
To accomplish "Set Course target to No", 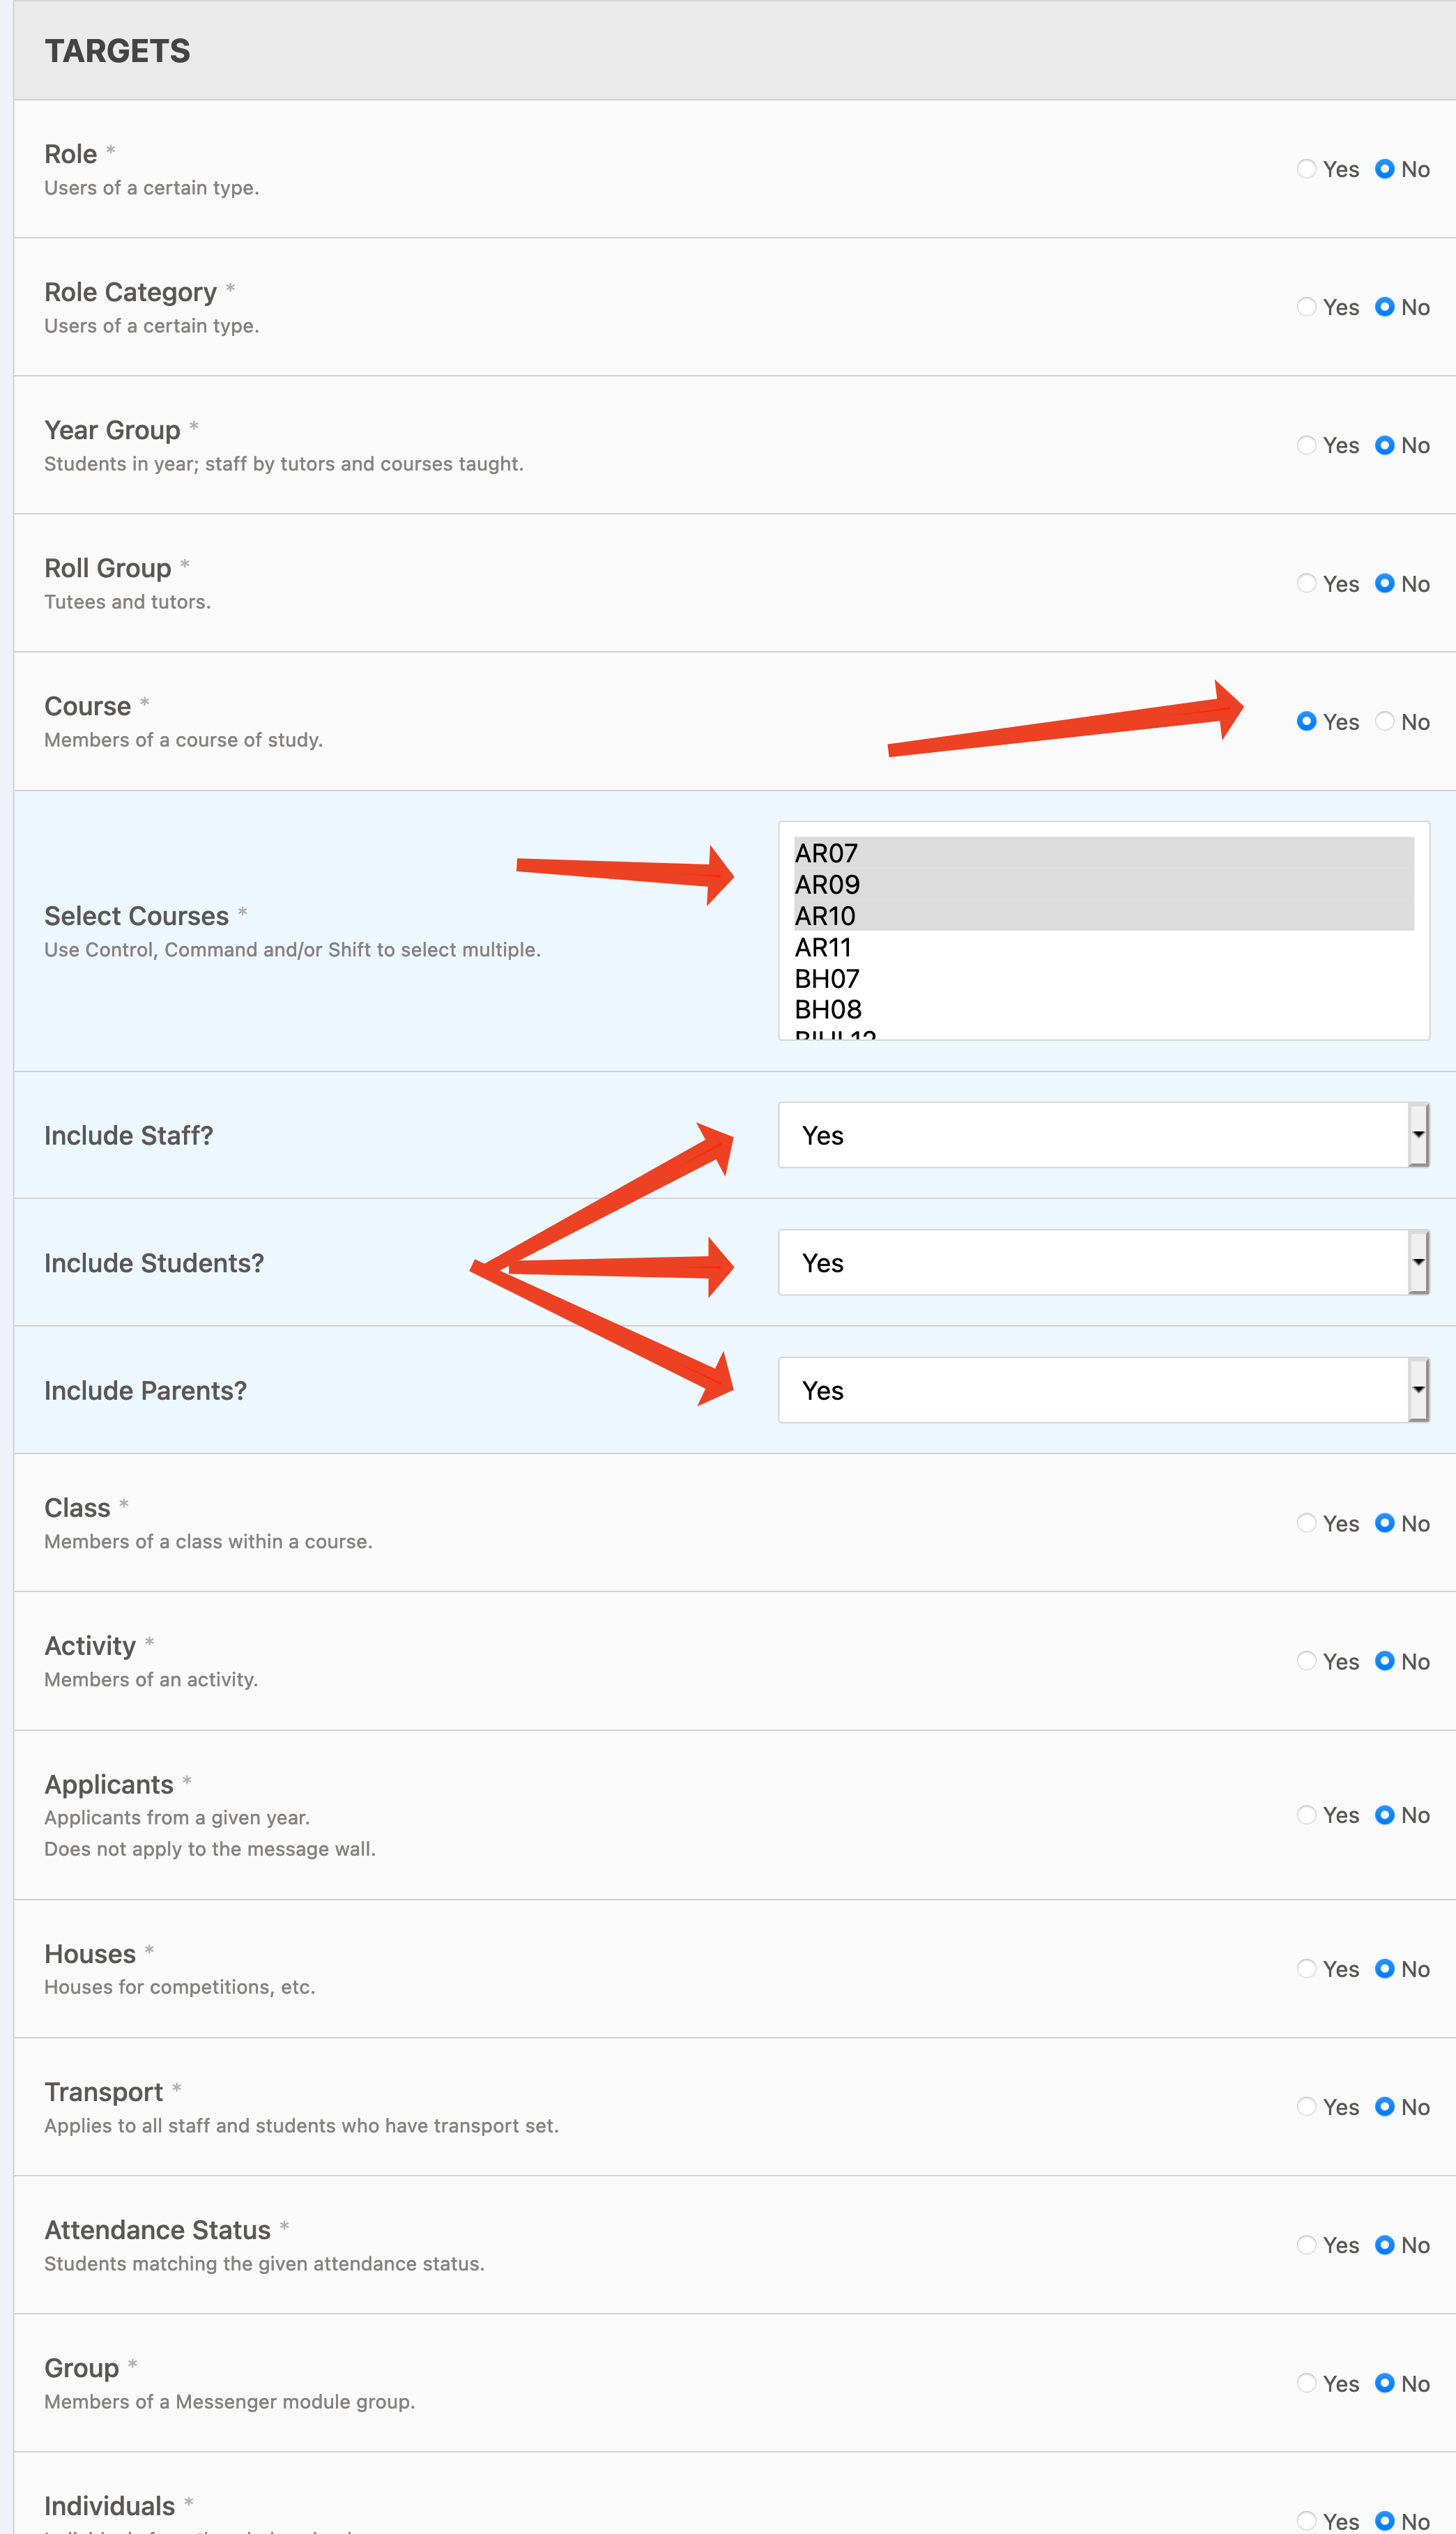I will pyautogui.click(x=1384, y=721).
